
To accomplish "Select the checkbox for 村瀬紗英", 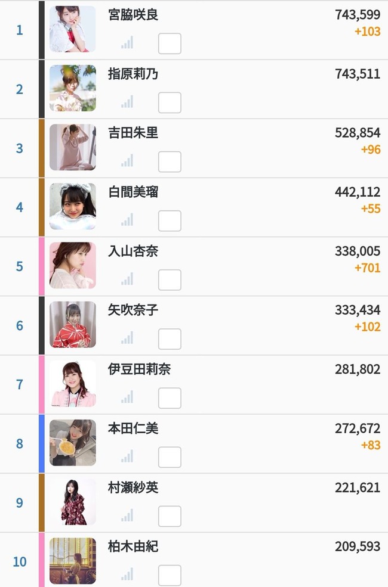I will tap(170, 516).
